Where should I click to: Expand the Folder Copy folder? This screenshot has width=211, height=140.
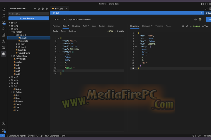pos(12,56)
